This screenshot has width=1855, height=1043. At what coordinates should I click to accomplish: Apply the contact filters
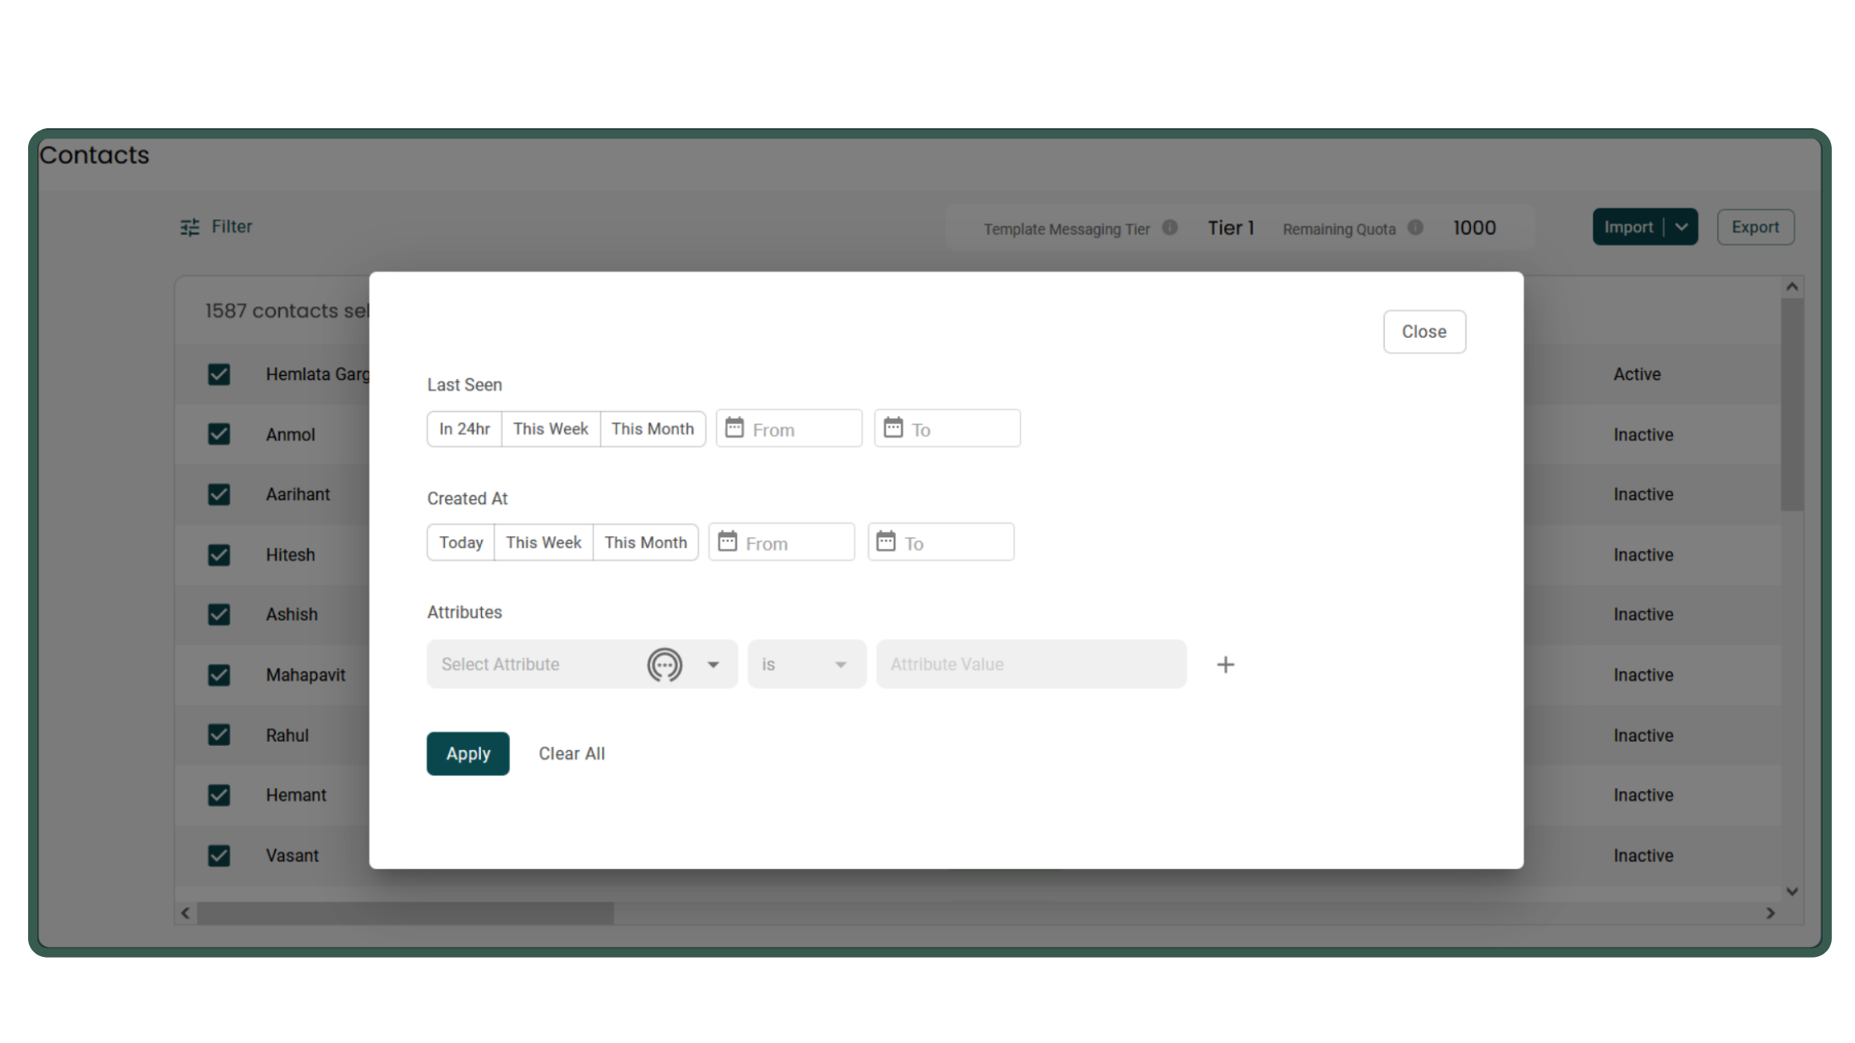(468, 753)
